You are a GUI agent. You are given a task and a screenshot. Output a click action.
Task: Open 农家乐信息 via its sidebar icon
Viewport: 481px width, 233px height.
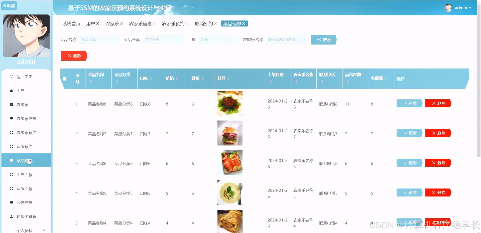(x=11, y=118)
